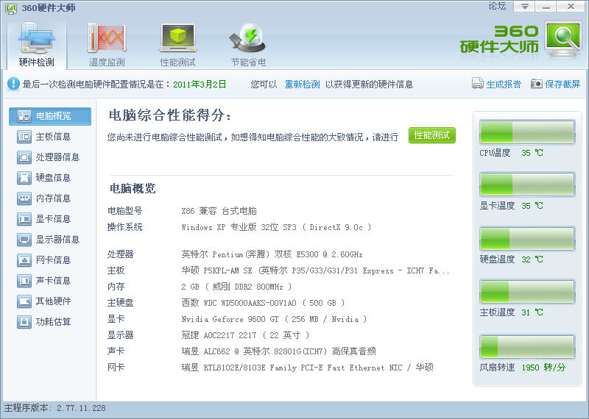Image resolution: width=589 pixels, height=419 pixels.
Task: Click the 硬盘温度 32 ℃ reading
Action: 532,259
